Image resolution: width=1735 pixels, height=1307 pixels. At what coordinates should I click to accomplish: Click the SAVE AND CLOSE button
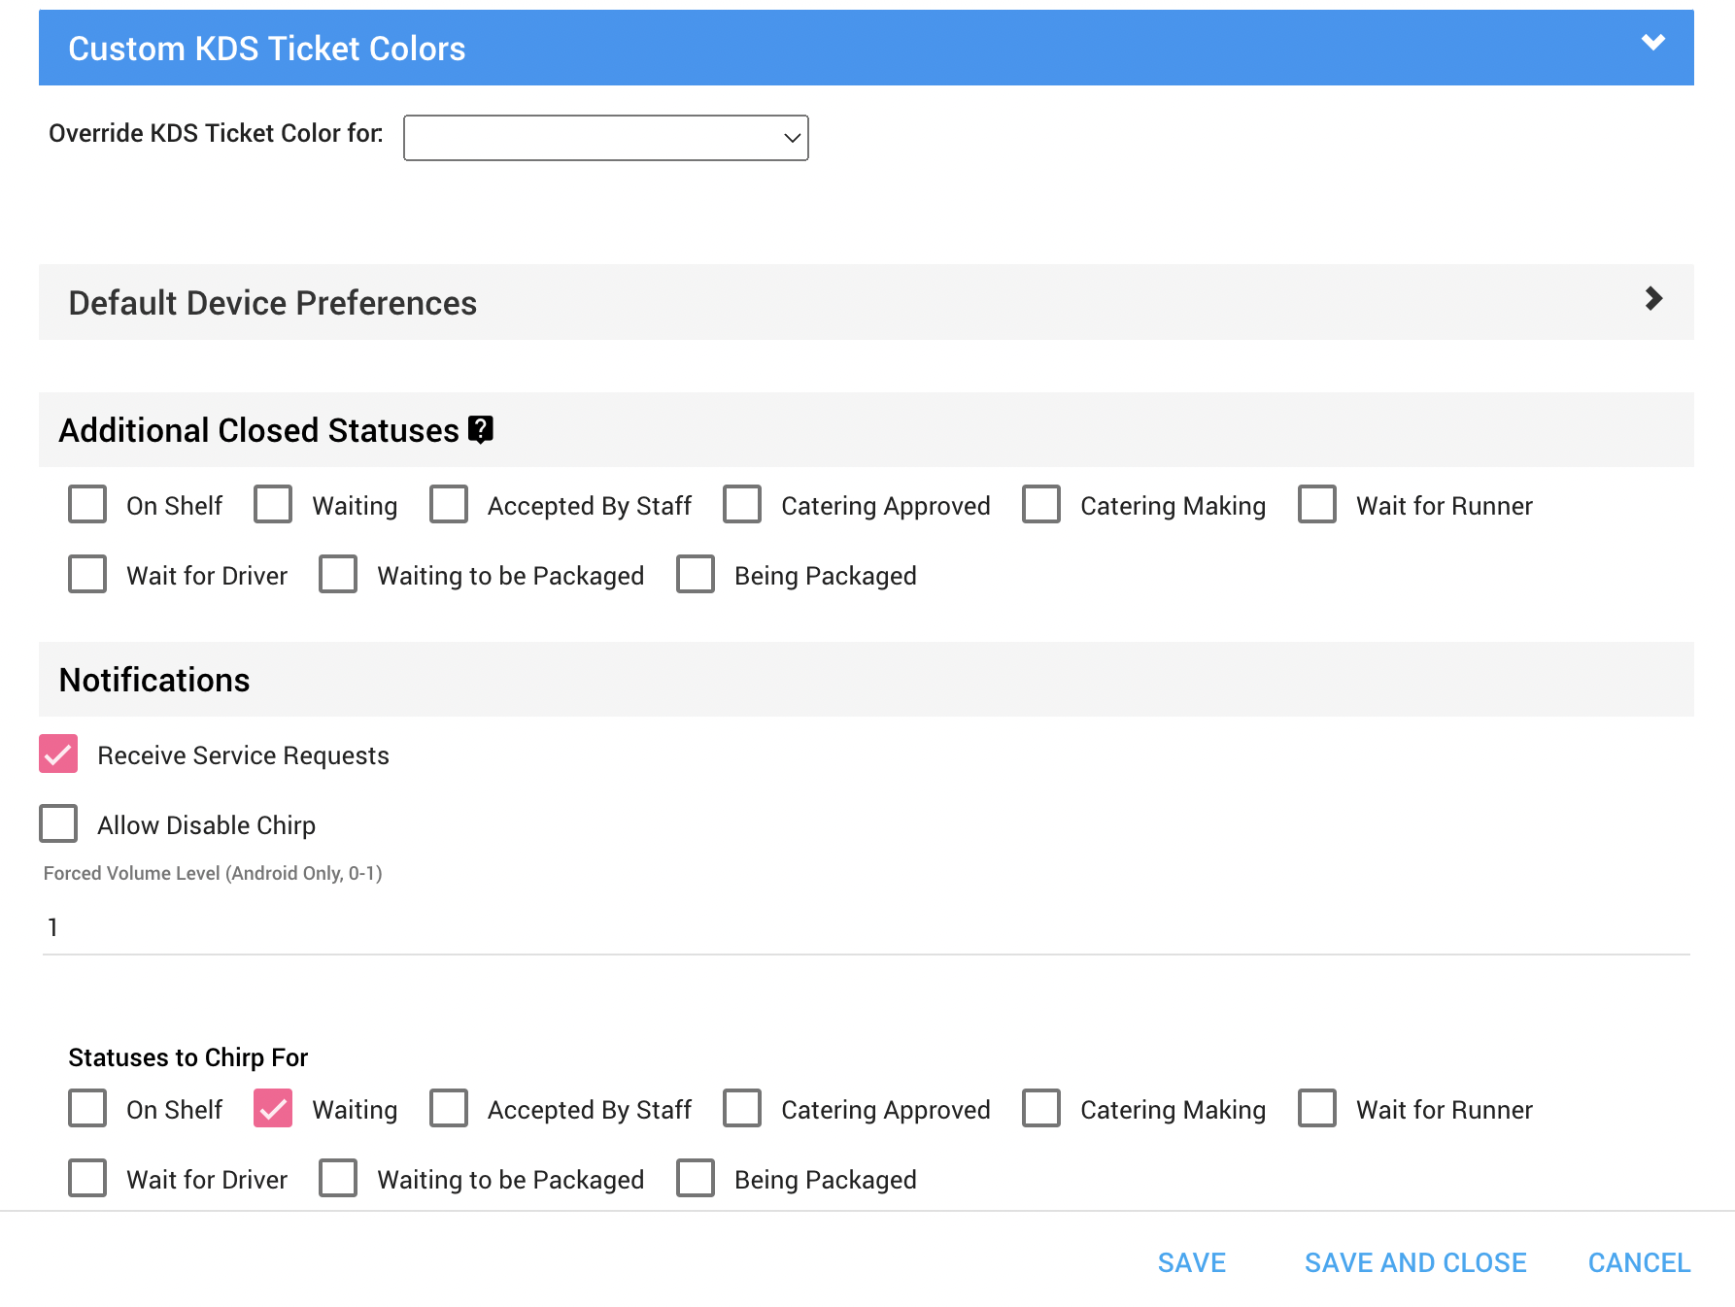pos(1414,1262)
